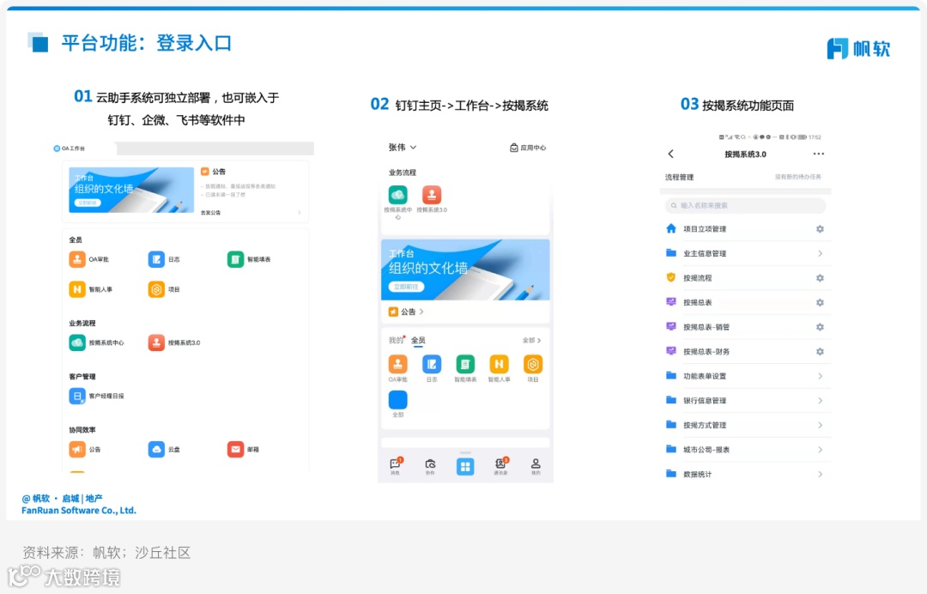Tap 项目 icon in mobile 全员 list
Viewport: 927px width, 594px height.
pyautogui.click(x=533, y=364)
